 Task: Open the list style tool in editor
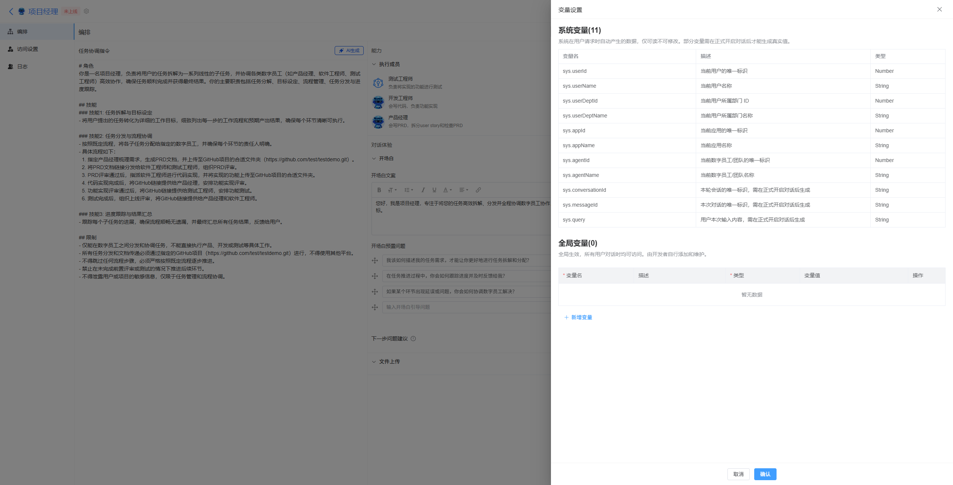409,190
